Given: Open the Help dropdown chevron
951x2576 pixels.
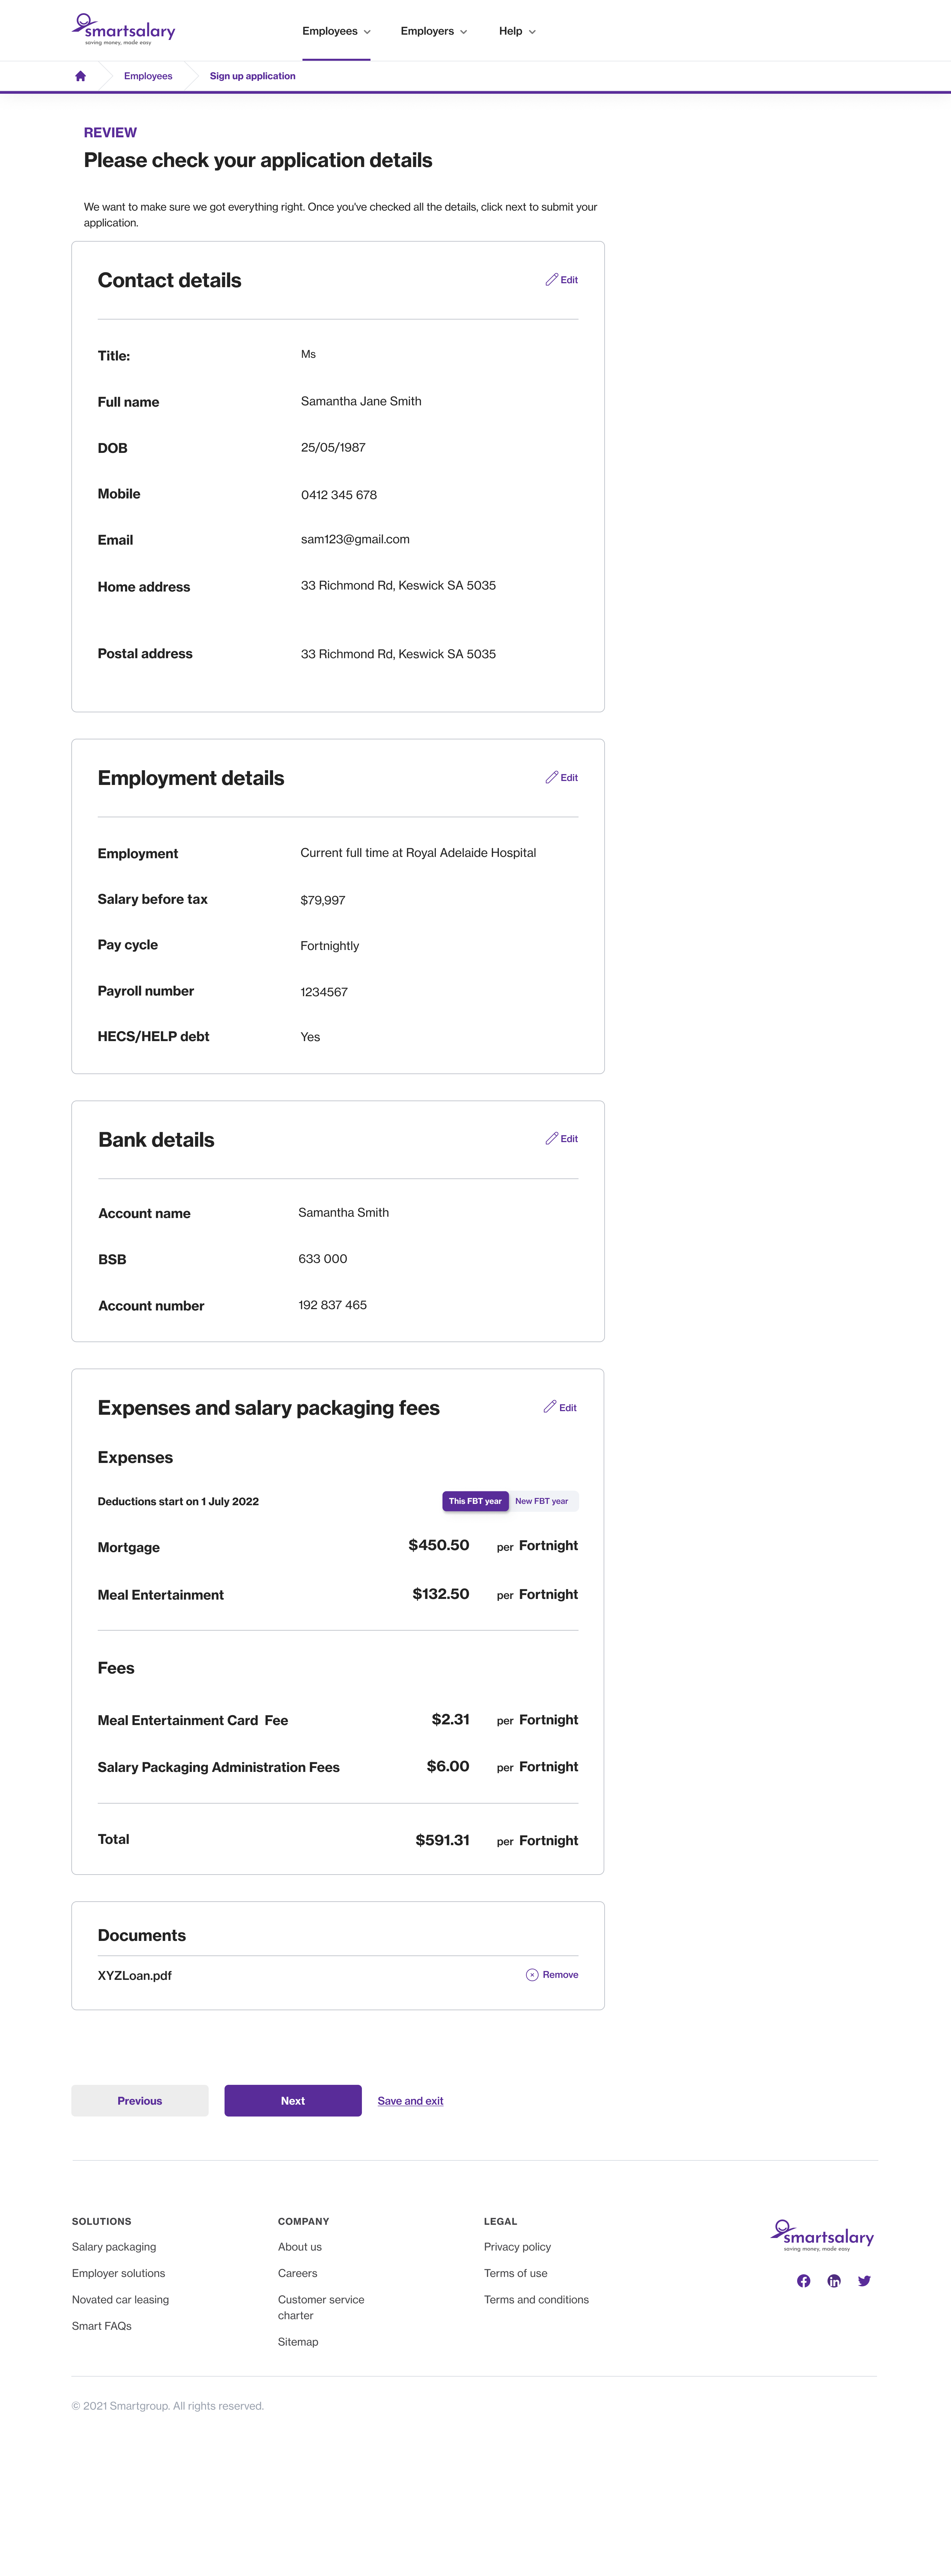Looking at the screenshot, I should [532, 32].
